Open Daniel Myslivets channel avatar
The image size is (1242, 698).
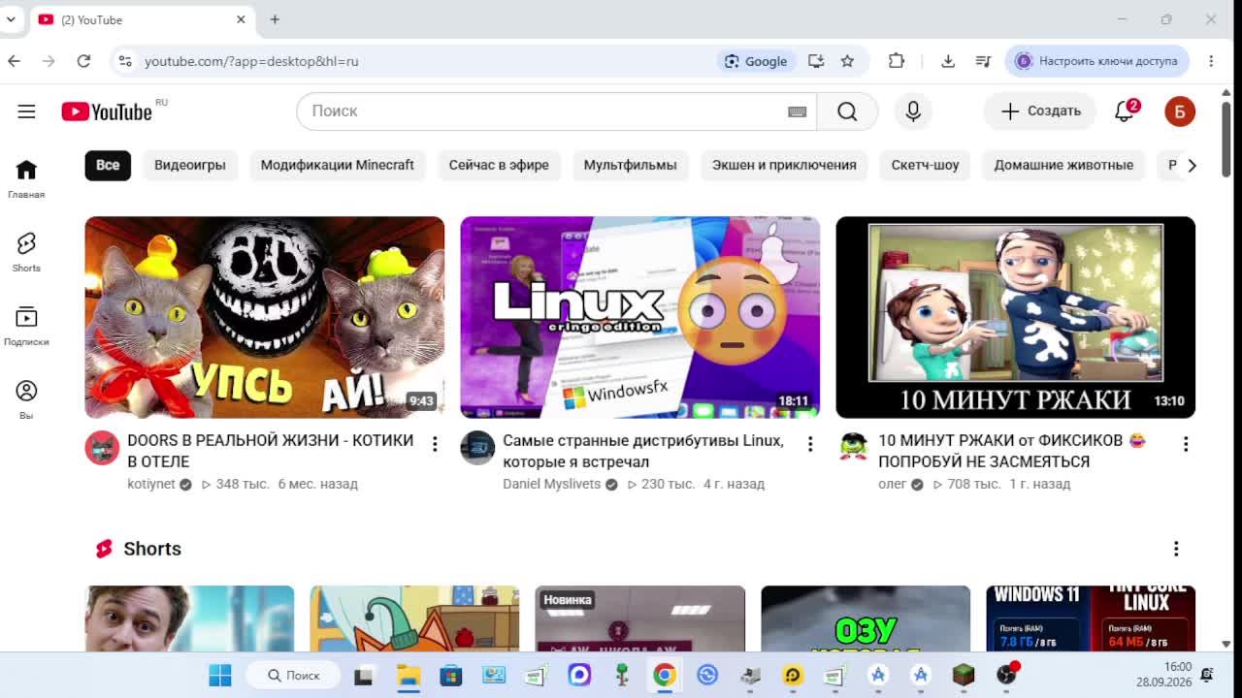tap(477, 448)
